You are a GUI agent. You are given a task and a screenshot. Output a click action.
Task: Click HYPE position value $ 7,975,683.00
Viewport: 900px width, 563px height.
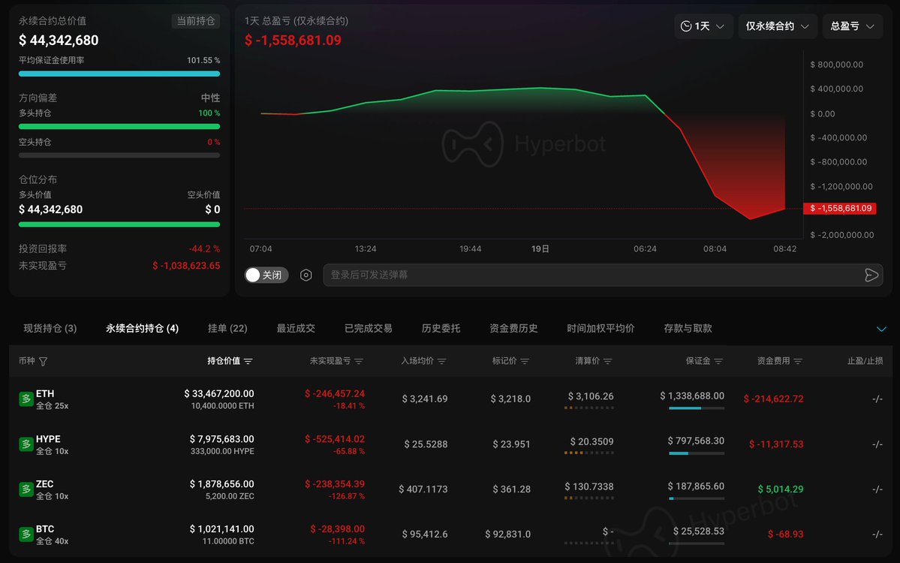[221, 439]
